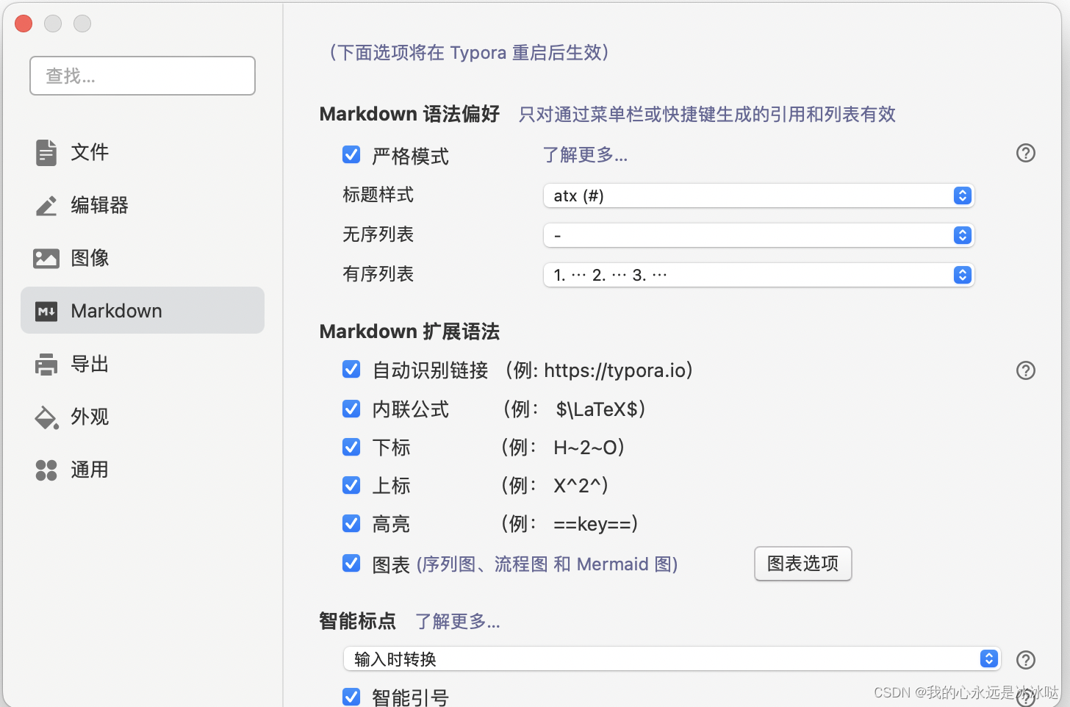This screenshot has height=707, width=1070.
Task: Go to the 导出 preferences section
Action: tap(143, 365)
